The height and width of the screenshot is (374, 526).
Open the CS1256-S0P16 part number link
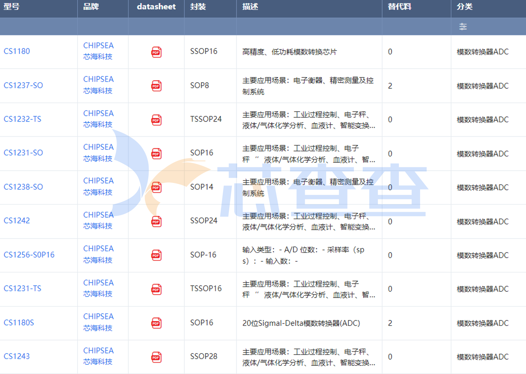pos(29,255)
